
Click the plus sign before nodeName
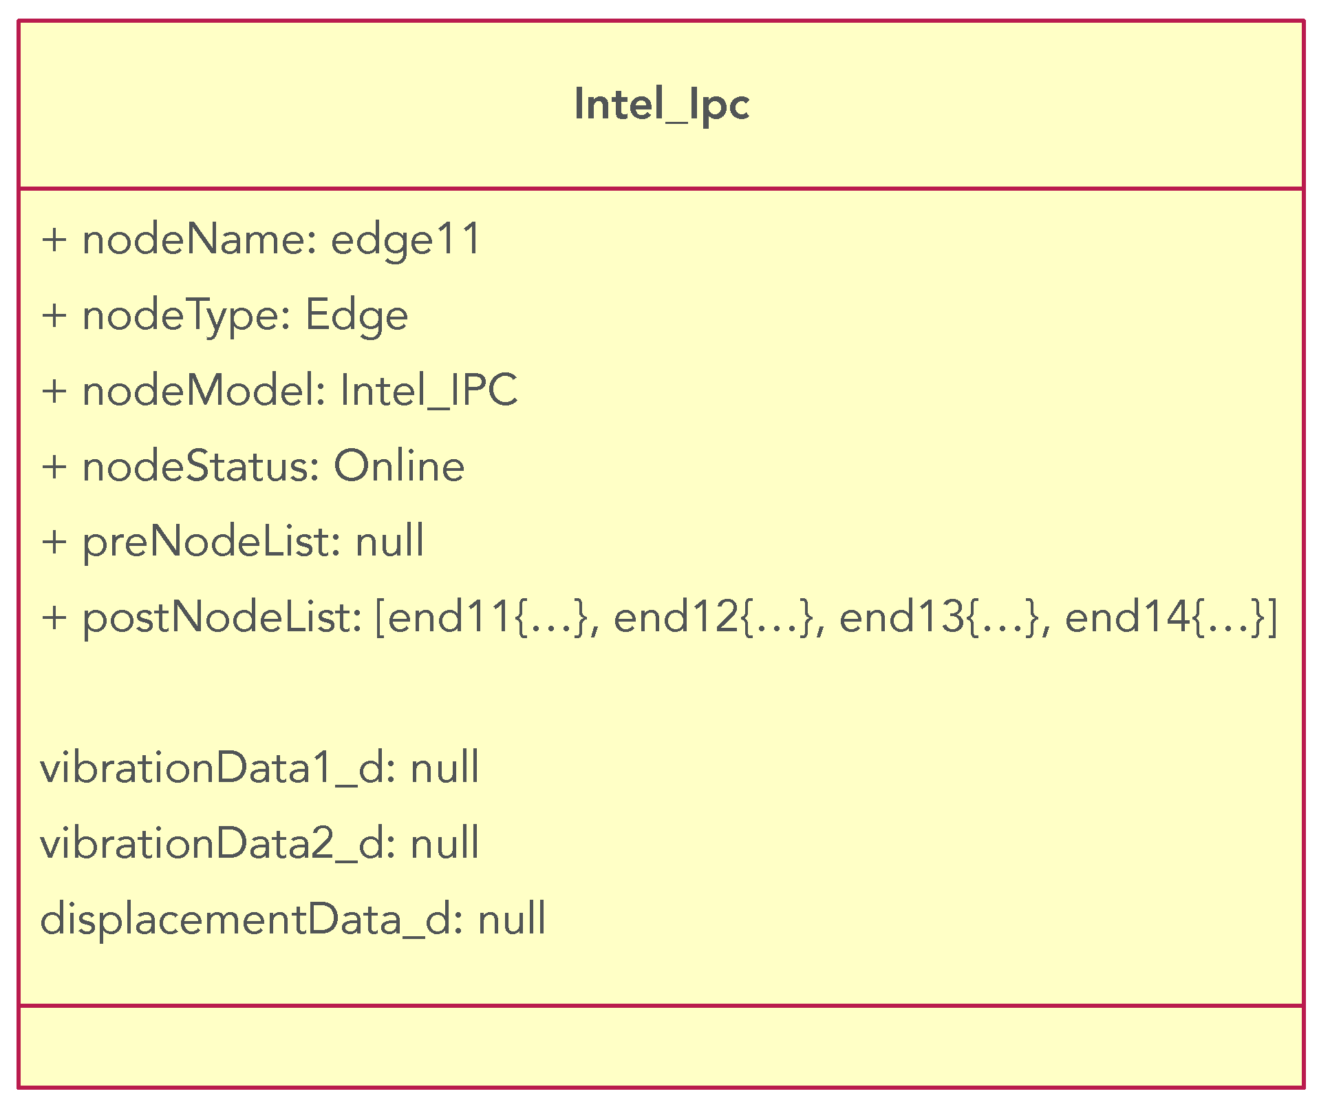pyautogui.click(x=54, y=240)
